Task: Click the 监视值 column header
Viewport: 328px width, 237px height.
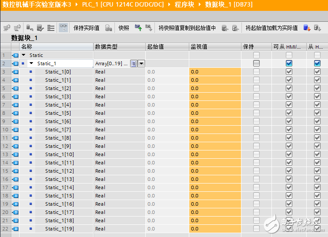Action: (215, 47)
